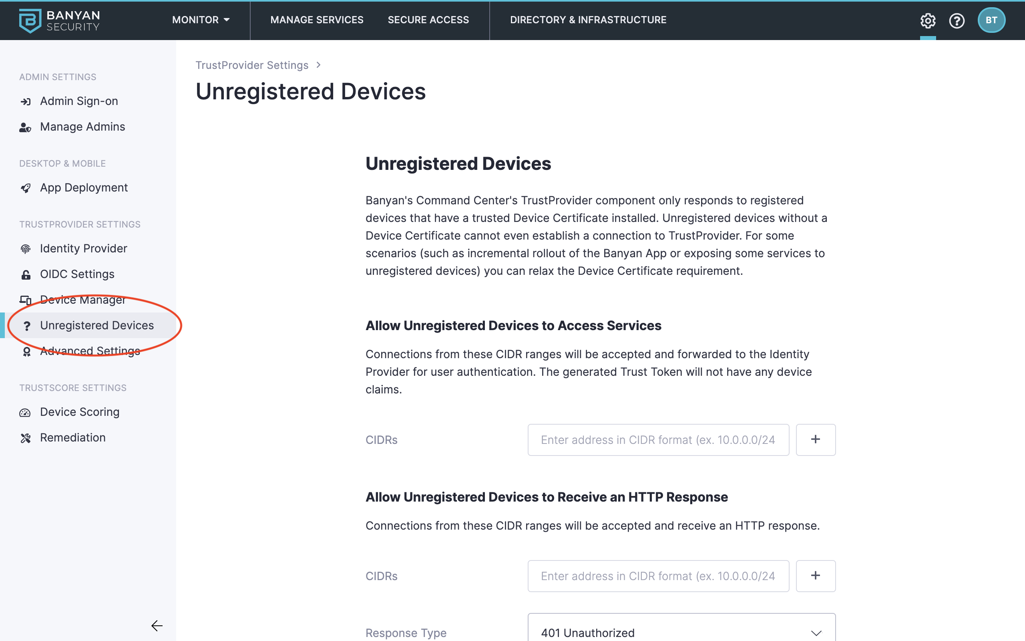
Task: Open OIDC Settings in sidebar
Action: click(x=77, y=274)
